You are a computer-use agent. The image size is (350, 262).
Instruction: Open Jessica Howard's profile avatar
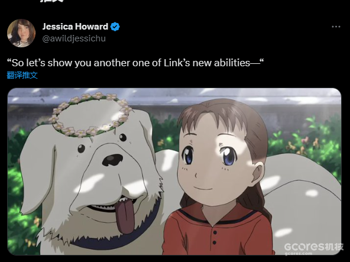click(x=21, y=33)
